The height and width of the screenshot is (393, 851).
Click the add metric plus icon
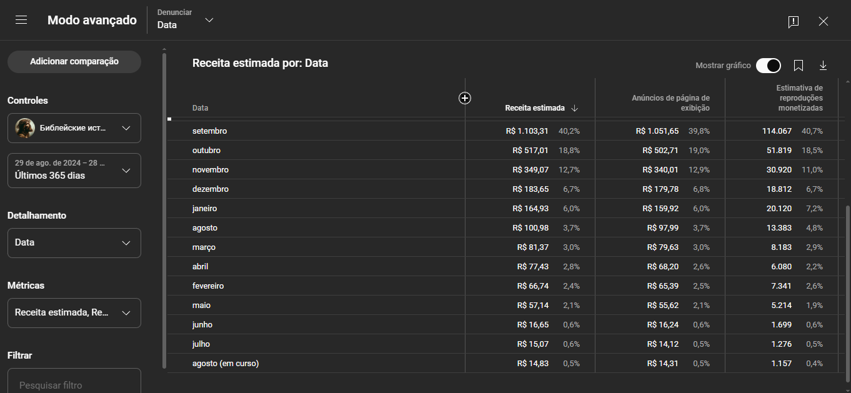(x=465, y=98)
